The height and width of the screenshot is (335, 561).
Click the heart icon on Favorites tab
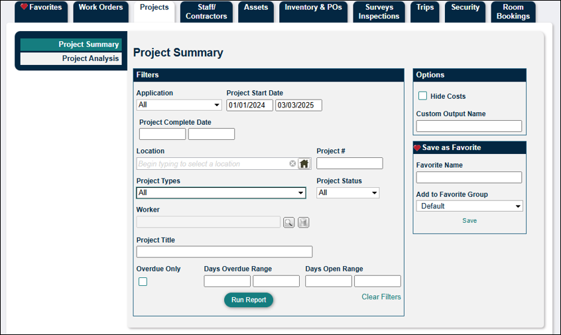pyautogui.click(x=24, y=7)
